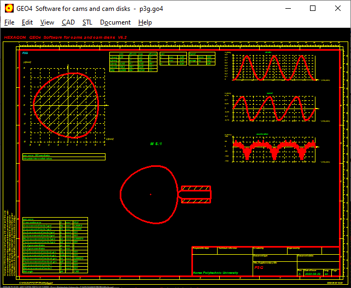This screenshot has height=288, width=351.
Task: Open the View menu
Action: (x=48, y=22)
